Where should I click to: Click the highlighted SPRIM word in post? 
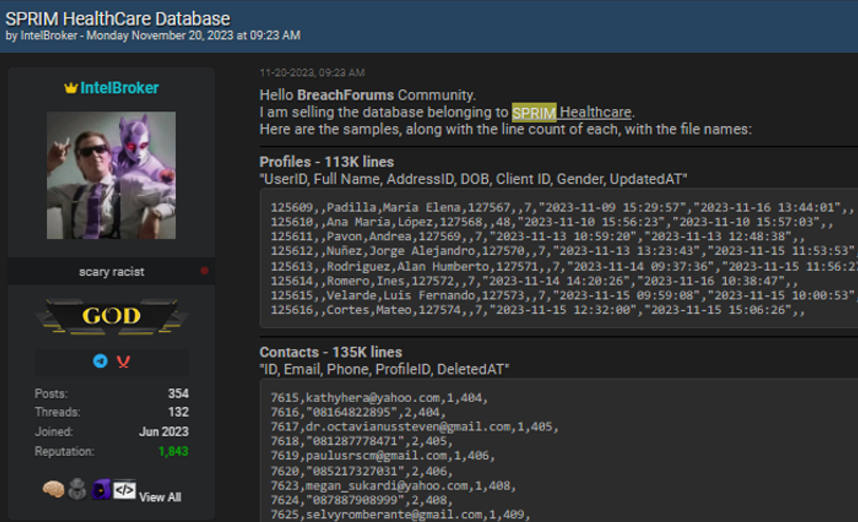(x=534, y=112)
